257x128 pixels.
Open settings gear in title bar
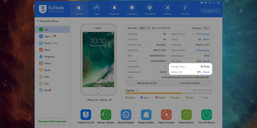pyautogui.click(x=206, y=3)
